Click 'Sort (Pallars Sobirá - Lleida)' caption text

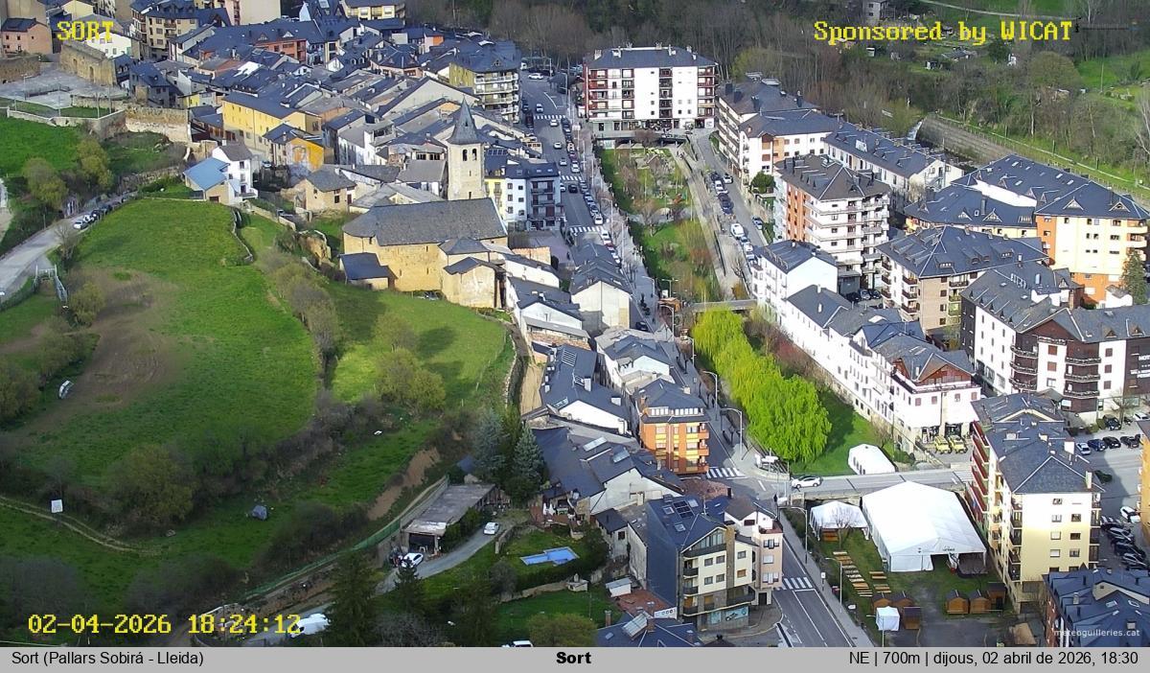click(107, 659)
